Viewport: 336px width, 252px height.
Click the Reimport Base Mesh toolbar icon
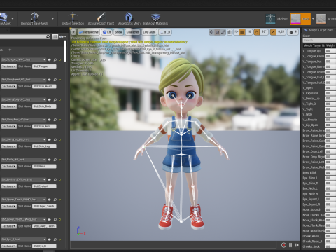click(x=34, y=17)
